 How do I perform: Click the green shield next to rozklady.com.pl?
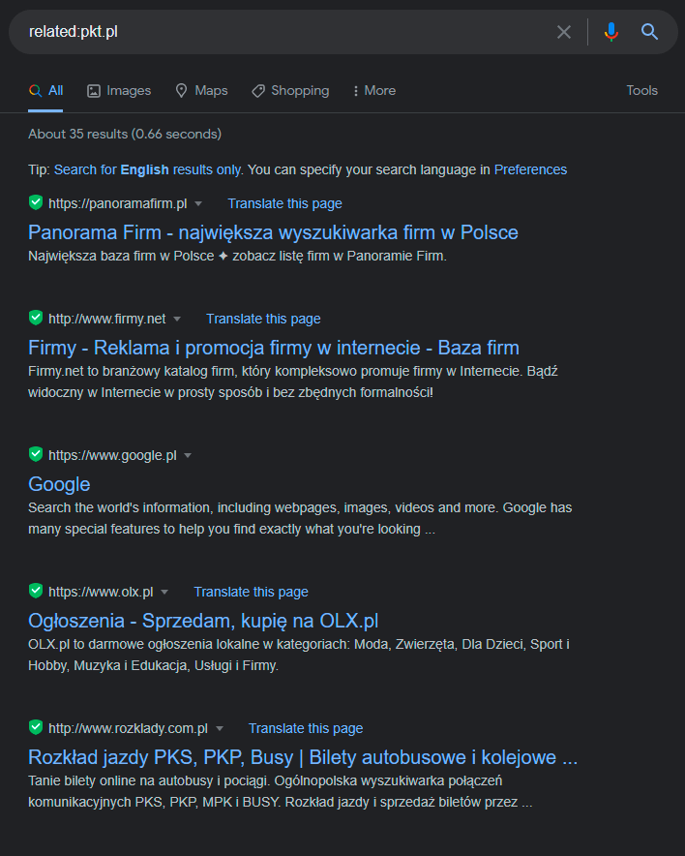coord(36,727)
